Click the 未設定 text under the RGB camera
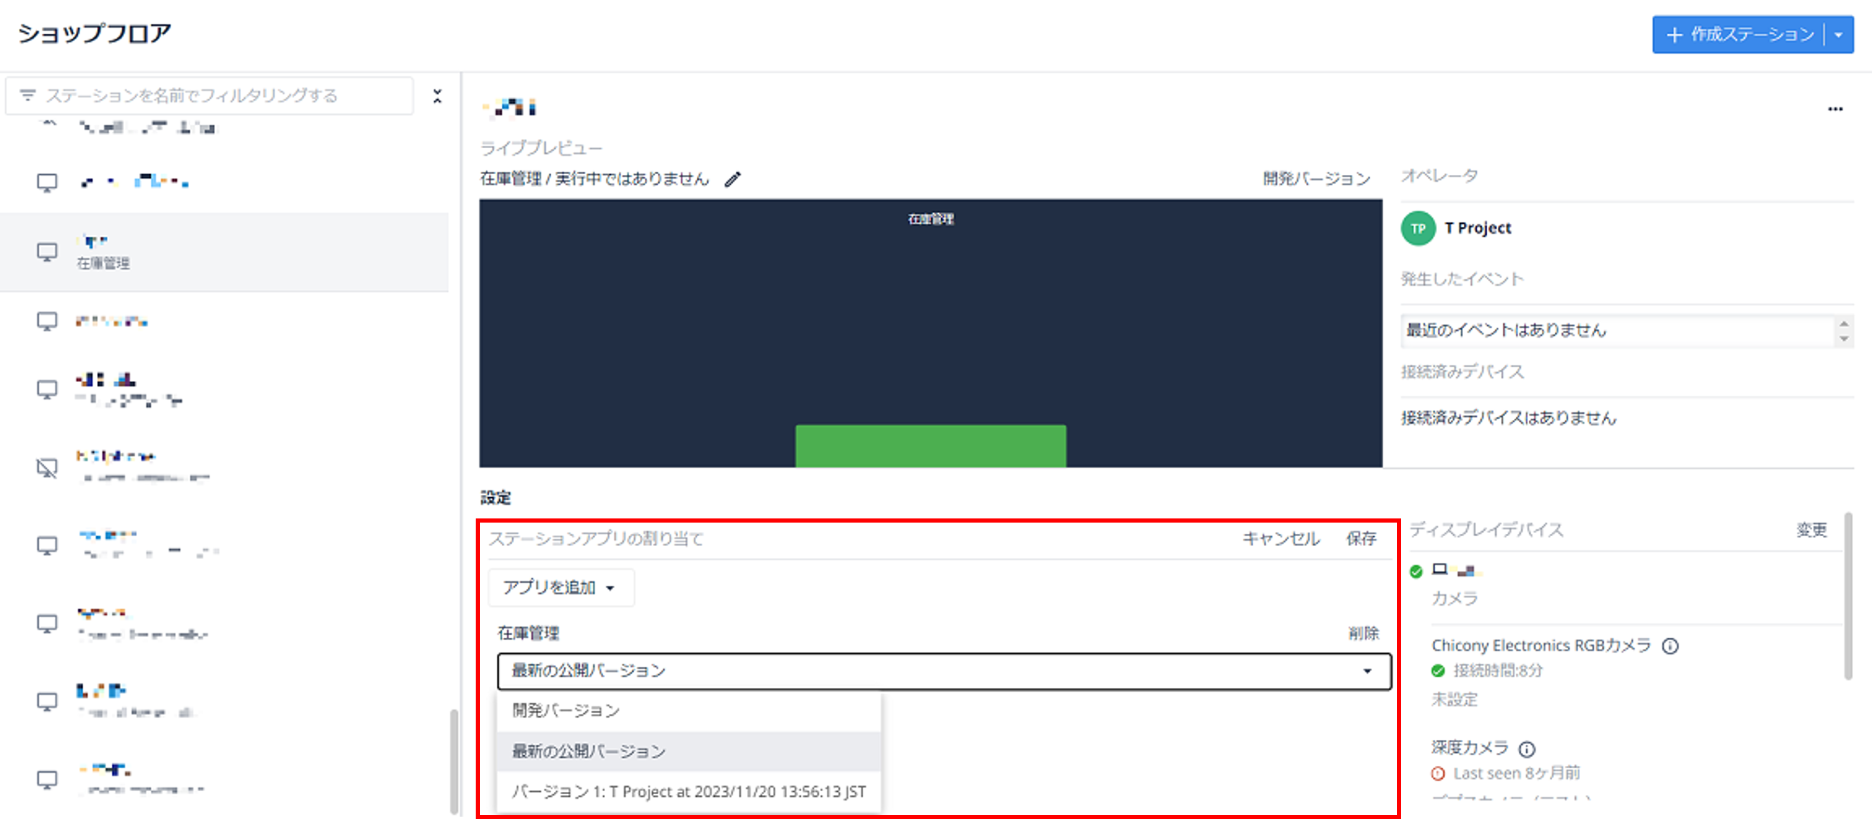This screenshot has width=1872, height=819. coord(1454,699)
